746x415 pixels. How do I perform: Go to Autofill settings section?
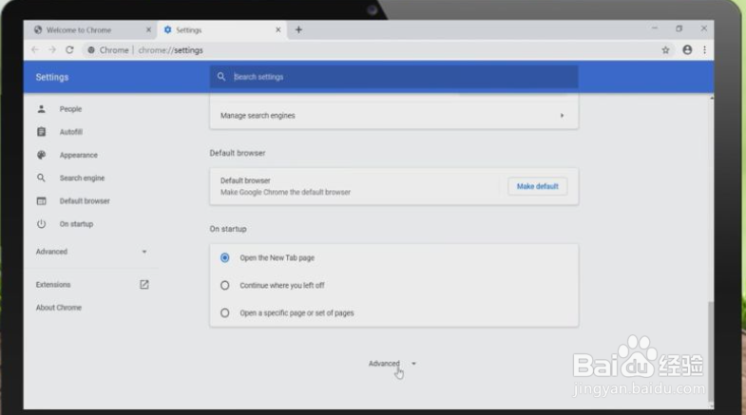pyautogui.click(x=71, y=132)
